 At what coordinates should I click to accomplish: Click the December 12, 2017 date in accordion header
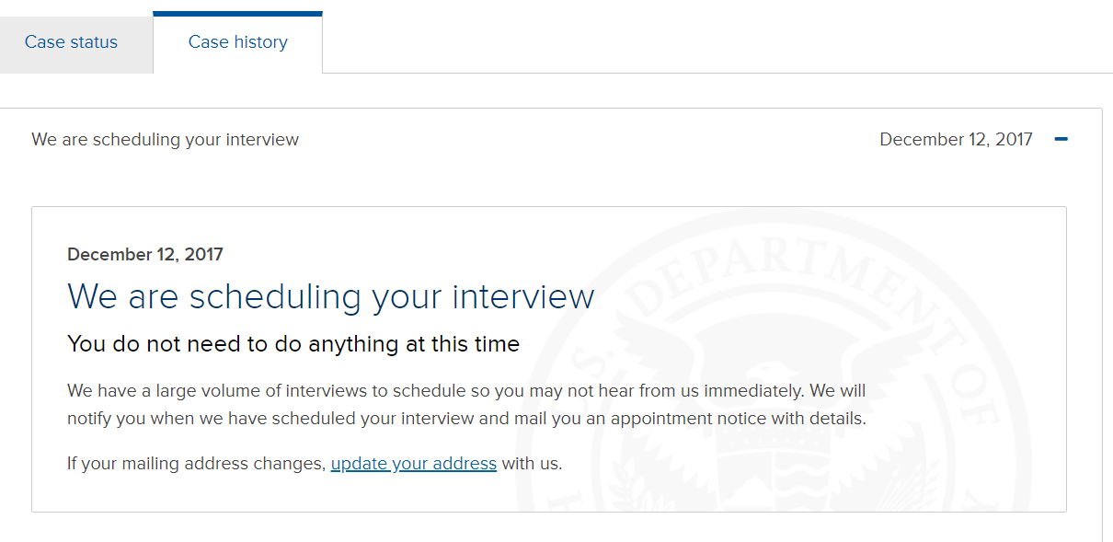pyautogui.click(x=956, y=140)
